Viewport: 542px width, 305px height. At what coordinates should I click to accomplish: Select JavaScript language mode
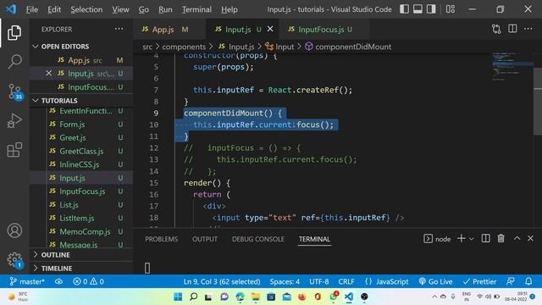387,281
